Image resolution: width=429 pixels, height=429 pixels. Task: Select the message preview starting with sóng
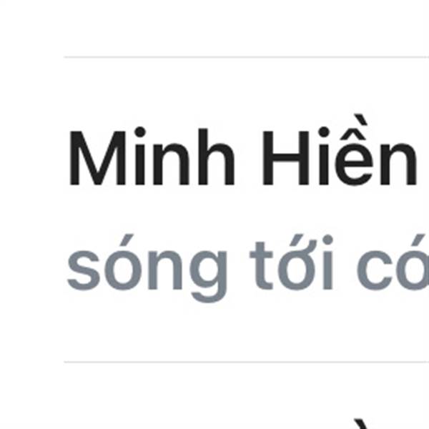coord(248,268)
